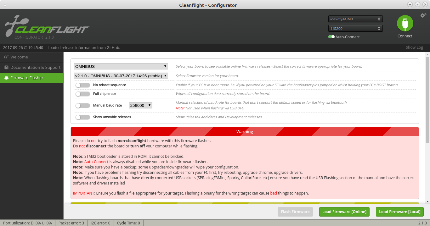Enable Full chip erase switch
Image resolution: width=430 pixels, height=226 pixels.
tap(83, 94)
